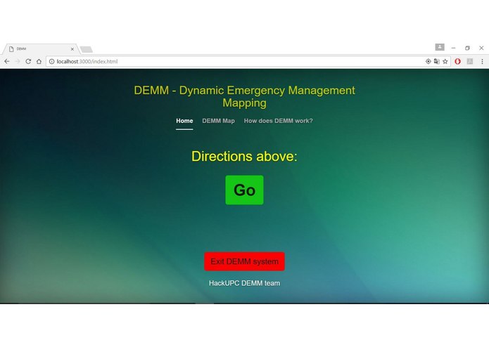
Task: Click the green Go button
Action: (x=245, y=190)
